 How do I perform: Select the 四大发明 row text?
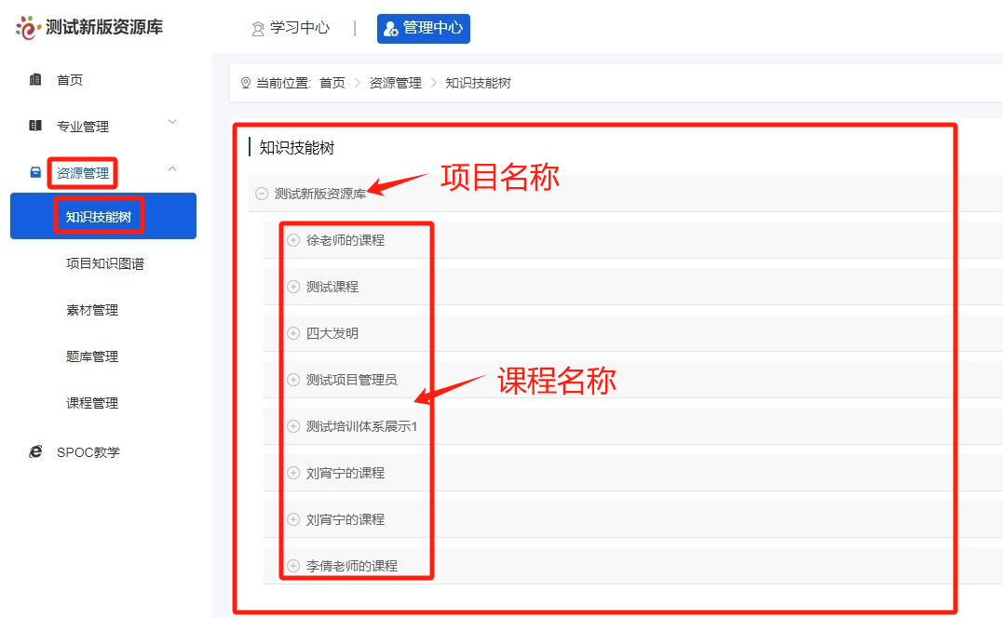pos(332,333)
